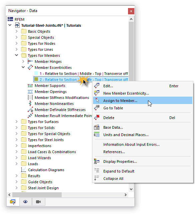
Task: Expand the Basic Objects folder
Action: (16, 31)
